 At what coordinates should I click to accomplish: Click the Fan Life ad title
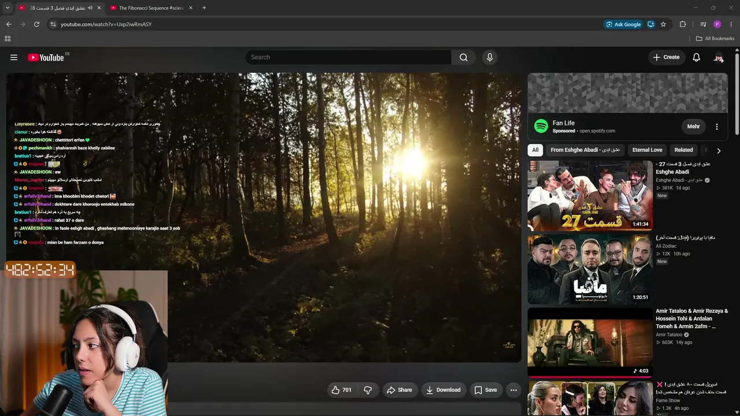(564, 123)
